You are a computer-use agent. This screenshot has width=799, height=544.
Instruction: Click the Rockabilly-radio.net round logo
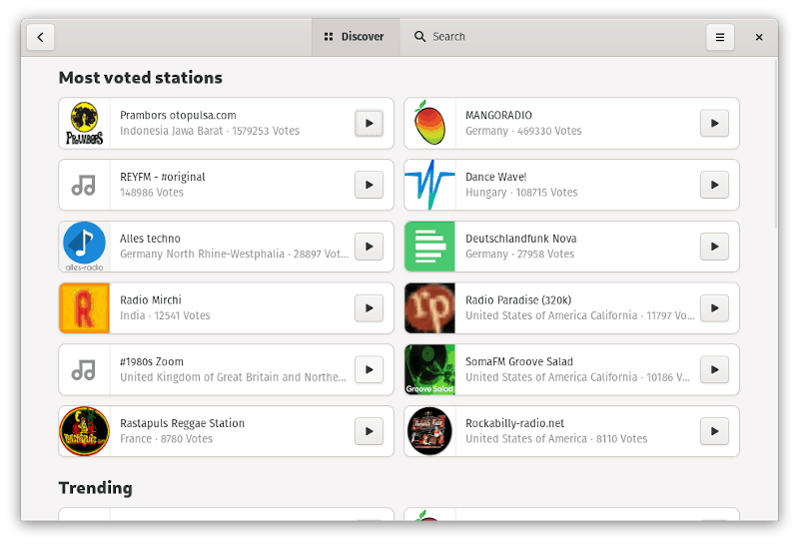click(429, 431)
